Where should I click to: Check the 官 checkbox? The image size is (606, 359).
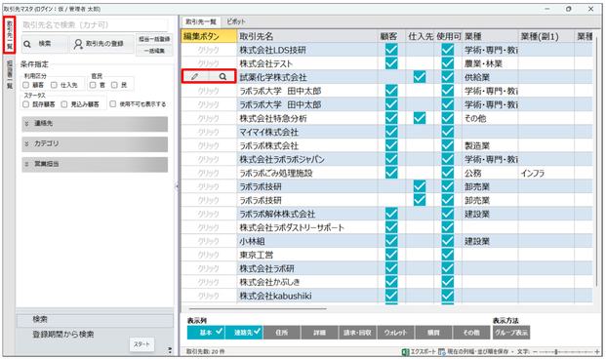point(93,85)
